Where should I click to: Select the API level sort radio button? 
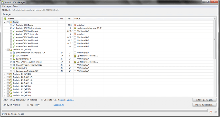pos(11,105)
